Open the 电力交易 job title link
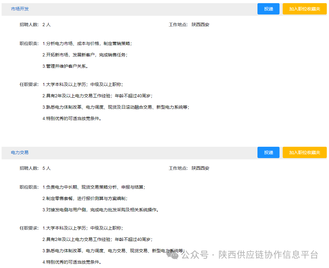This screenshot has width=329, height=268. pyautogui.click(x=20, y=152)
